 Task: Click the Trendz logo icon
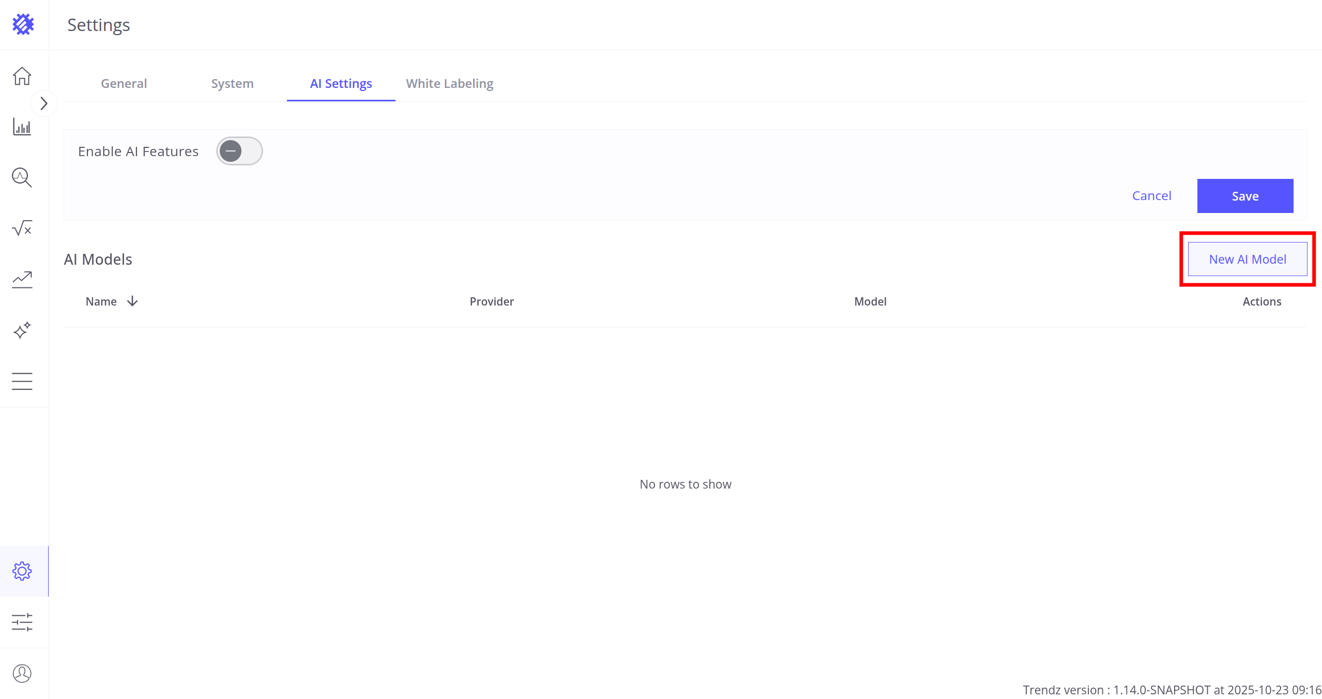pos(23,24)
